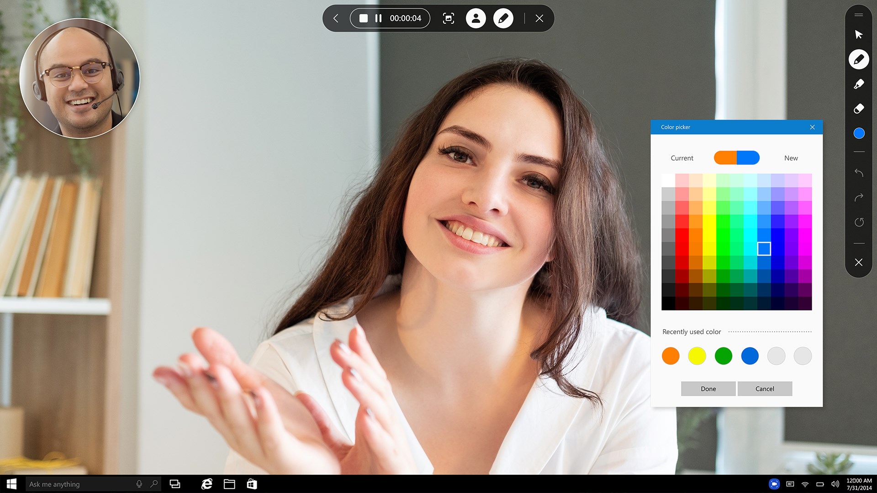
Task: Collapse the drawing toolbar handle
Action: [859, 15]
